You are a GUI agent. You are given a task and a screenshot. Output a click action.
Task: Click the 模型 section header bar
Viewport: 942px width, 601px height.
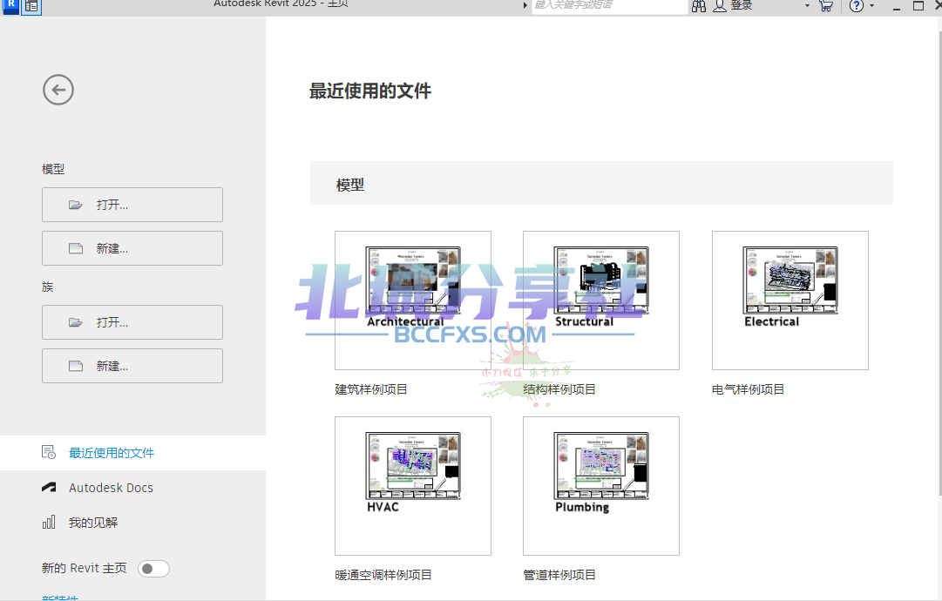(x=601, y=183)
